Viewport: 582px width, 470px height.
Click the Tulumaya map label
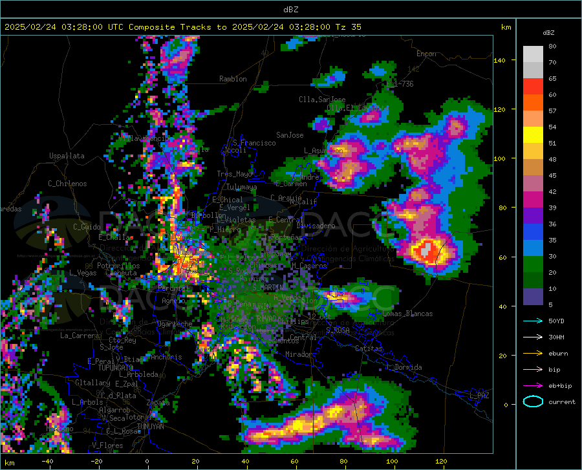tap(241, 187)
